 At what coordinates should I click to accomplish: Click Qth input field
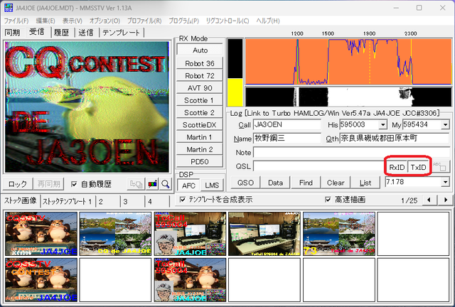coord(395,139)
